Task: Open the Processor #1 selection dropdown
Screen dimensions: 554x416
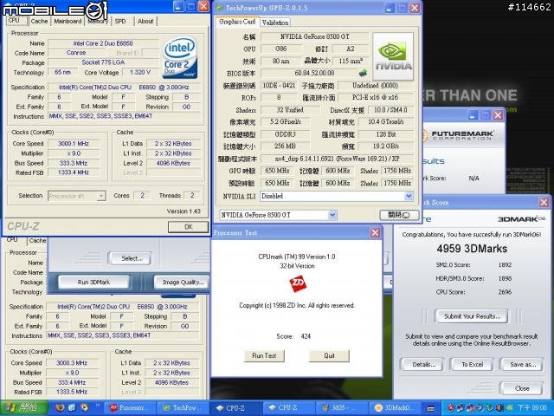Action: click(x=101, y=196)
